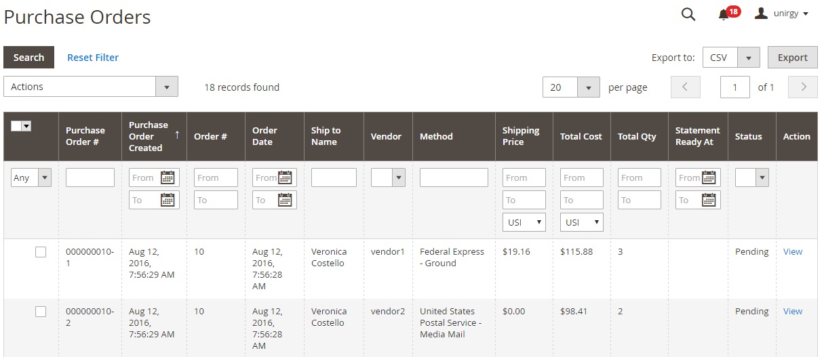824x357 pixels.
Task: Click the Reset Filter link
Action: pyautogui.click(x=93, y=58)
